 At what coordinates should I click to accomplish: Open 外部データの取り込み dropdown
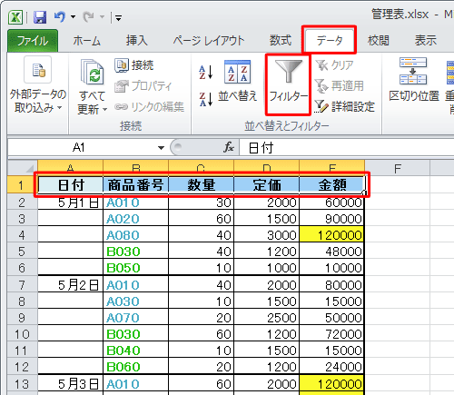38,85
